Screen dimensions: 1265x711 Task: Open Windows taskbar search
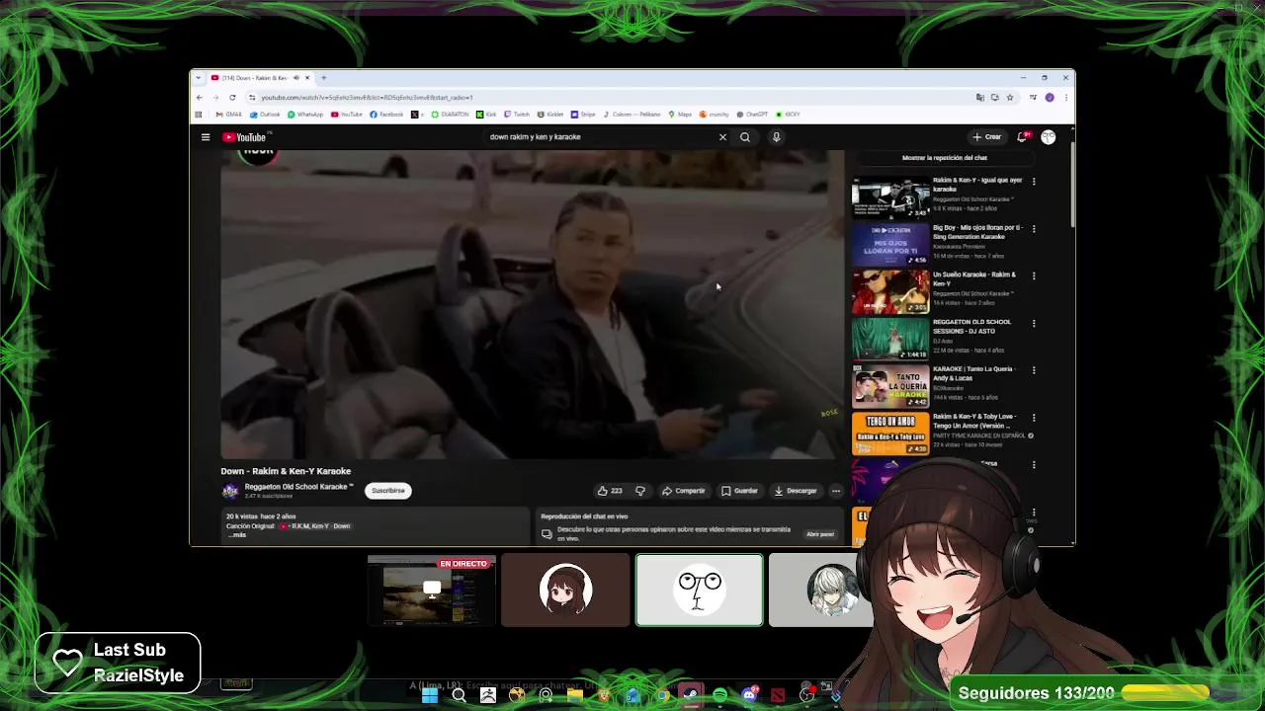click(459, 695)
